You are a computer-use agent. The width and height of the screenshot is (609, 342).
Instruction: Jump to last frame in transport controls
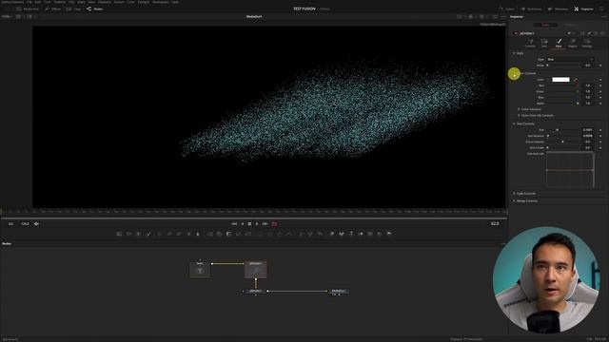pyautogui.click(x=265, y=224)
